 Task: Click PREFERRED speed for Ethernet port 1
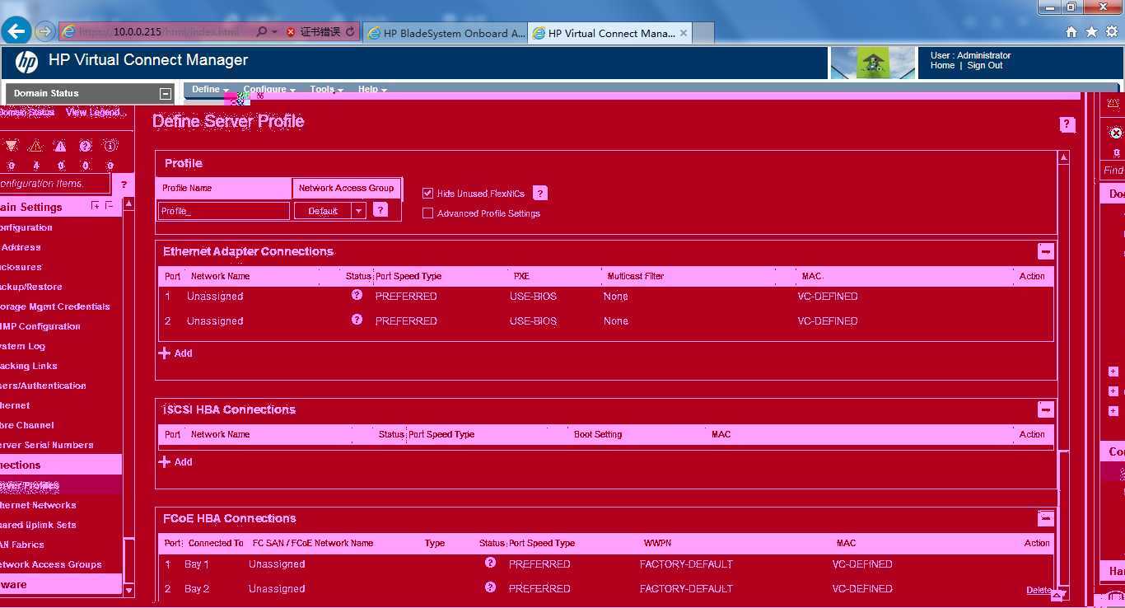tap(406, 297)
